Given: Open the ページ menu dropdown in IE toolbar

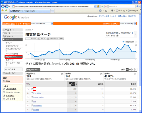Looking at the screenshot, I should pyautogui.click(x=121, y=11).
